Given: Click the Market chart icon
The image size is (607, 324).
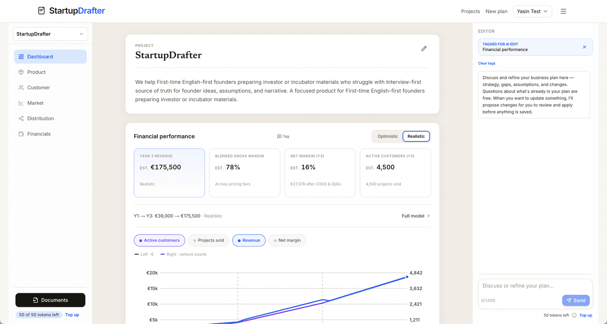Looking at the screenshot, I should coord(21,103).
